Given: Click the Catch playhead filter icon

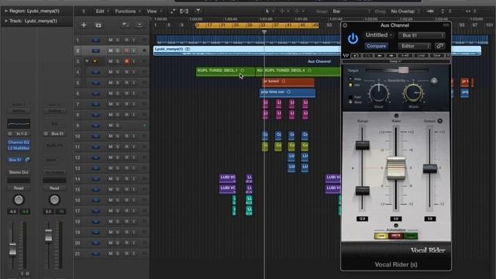Looking at the screenshot, I should (x=198, y=11).
